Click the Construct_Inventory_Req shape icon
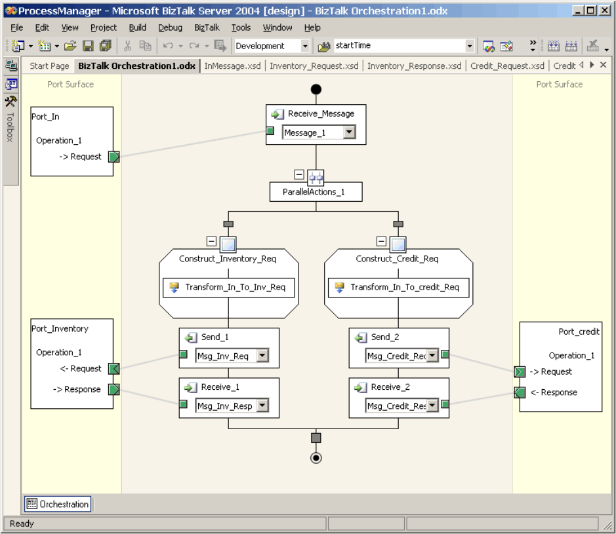The width and height of the screenshot is (616, 534). pyautogui.click(x=228, y=244)
